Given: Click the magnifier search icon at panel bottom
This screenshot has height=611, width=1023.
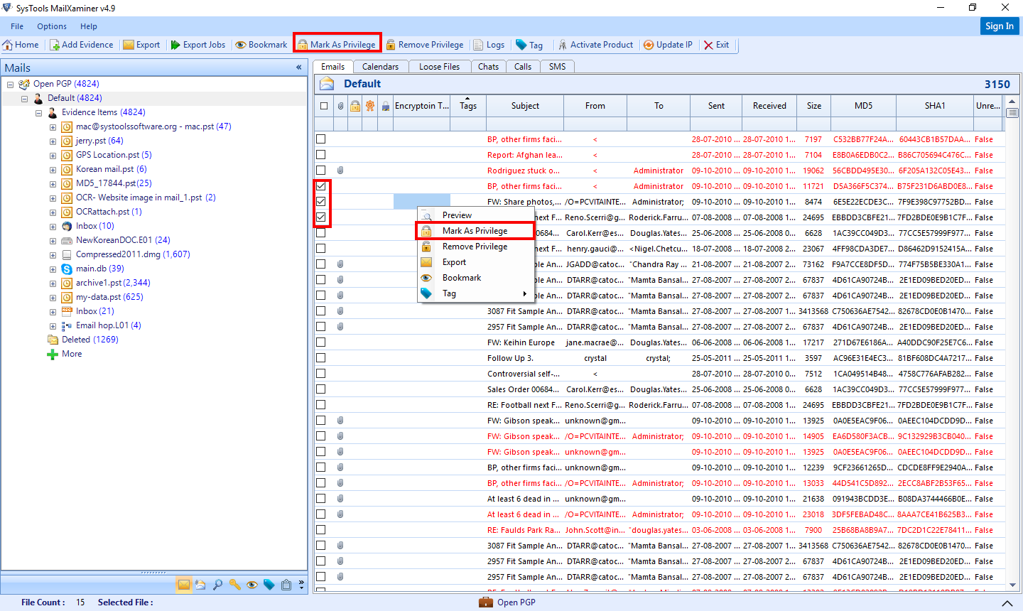Looking at the screenshot, I should click(x=217, y=585).
